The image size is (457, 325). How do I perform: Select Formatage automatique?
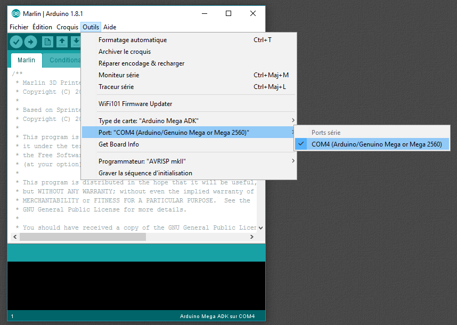(132, 40)
